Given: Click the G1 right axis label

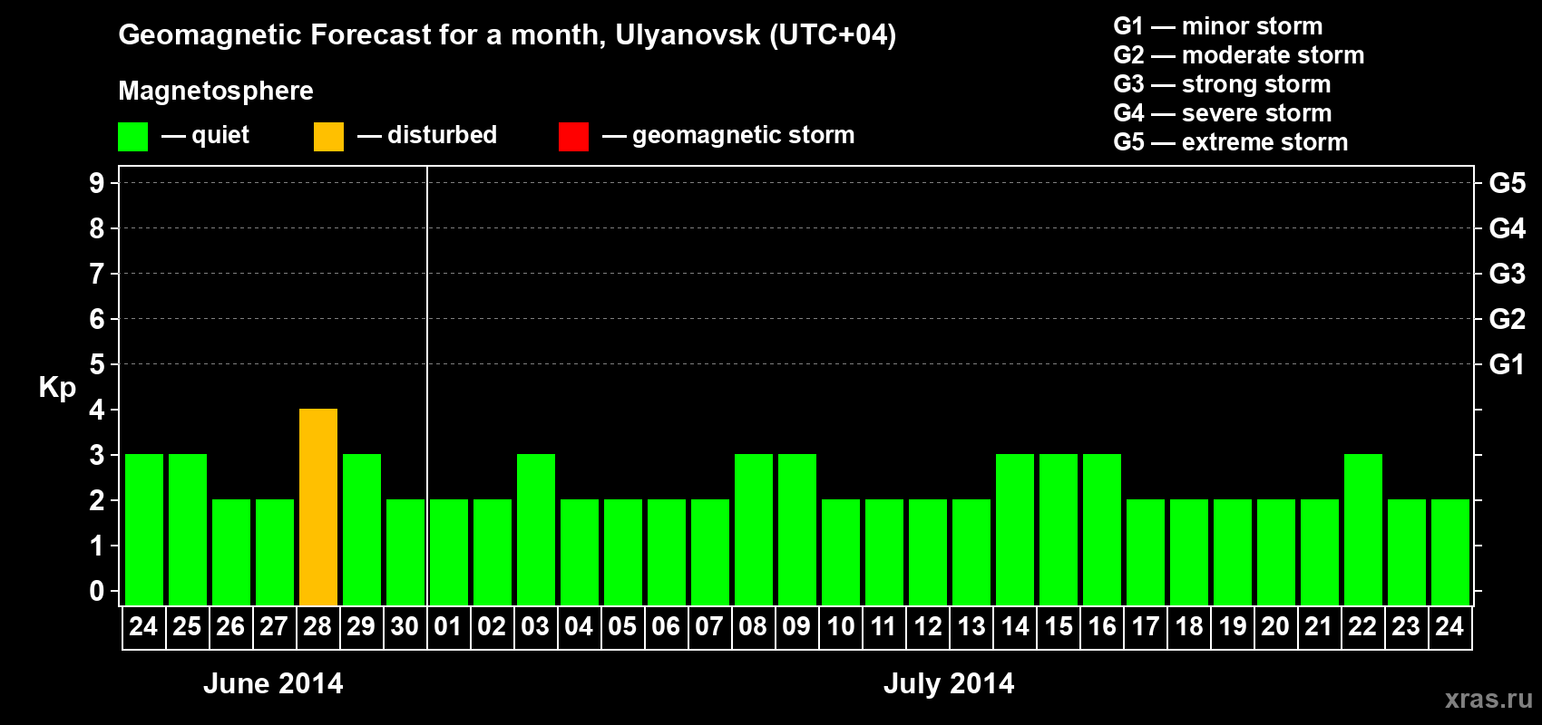Looking at the screenshot, I should tap(1508, 364).
